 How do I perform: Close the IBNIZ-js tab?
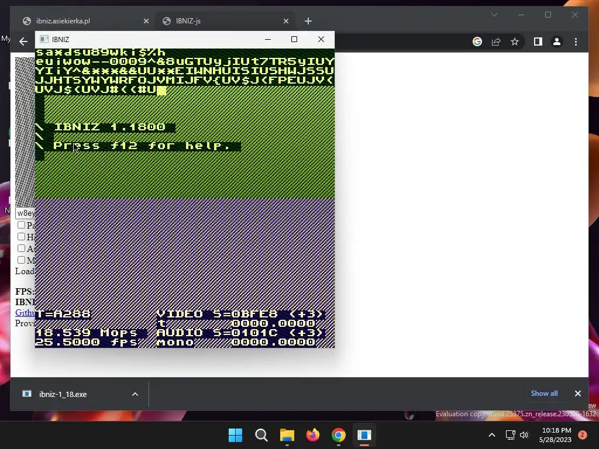coord(285,22)
